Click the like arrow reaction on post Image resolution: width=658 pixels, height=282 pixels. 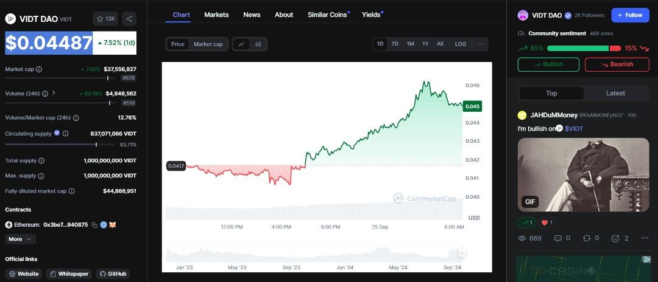(x=525, y=222)
